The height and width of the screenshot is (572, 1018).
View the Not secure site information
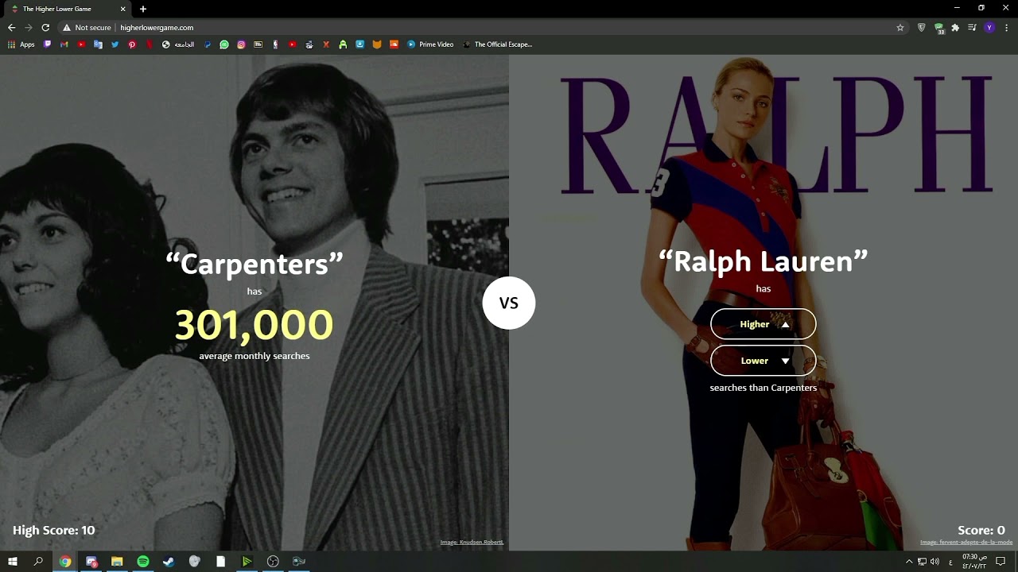pyautogui.click(x=87, y=27)
